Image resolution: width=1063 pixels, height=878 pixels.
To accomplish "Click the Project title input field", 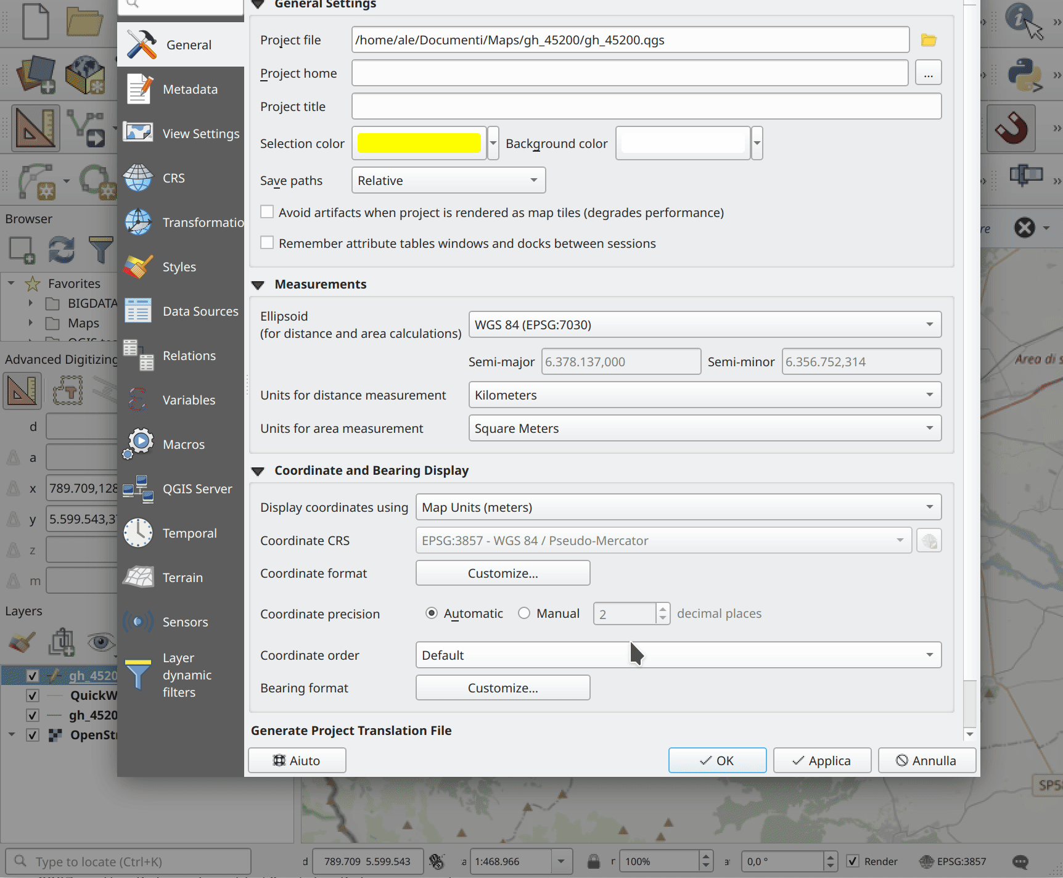I will (x=646, y=107).
